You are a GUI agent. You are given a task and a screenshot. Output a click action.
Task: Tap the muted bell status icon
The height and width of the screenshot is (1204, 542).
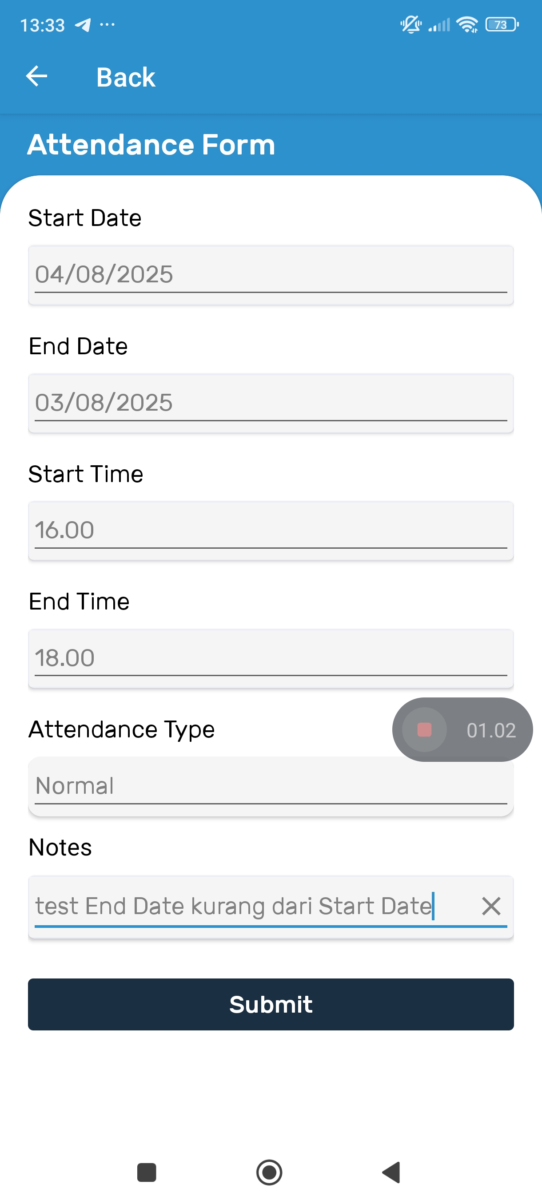pyautogui.click(x=410, y=24)
